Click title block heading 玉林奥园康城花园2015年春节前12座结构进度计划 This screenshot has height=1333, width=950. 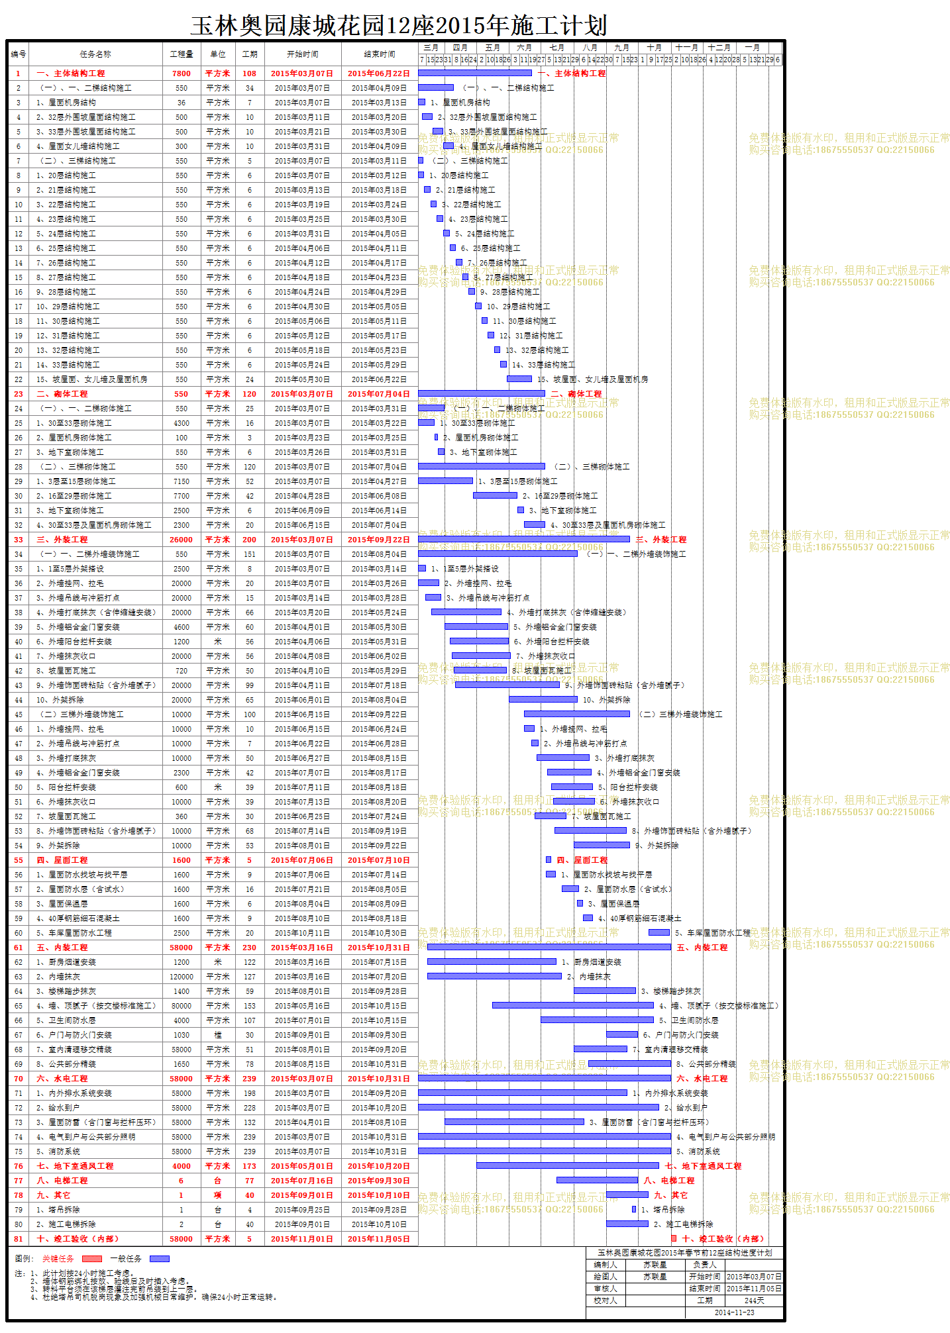point(685,1253)
